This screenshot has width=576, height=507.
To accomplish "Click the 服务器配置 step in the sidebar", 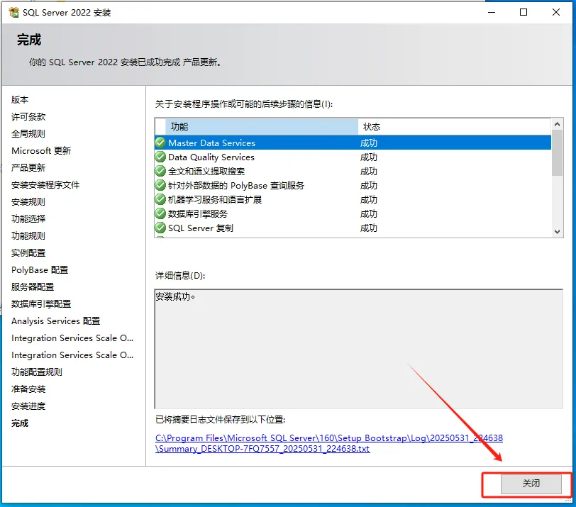I will click(x=33, y=286).
